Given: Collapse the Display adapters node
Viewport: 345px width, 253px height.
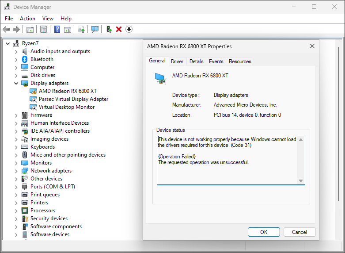Looking at the screenshot, I should pyautogui.click(x=16, y=83).
